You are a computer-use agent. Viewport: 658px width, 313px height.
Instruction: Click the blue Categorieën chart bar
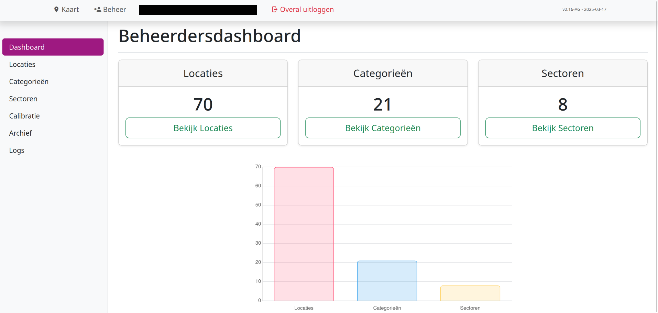click(387, 281)
